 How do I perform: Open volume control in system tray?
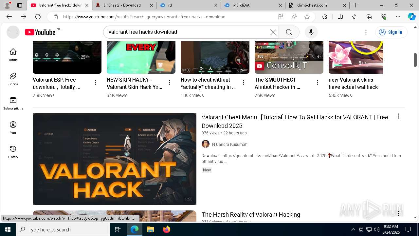point(377,229)
